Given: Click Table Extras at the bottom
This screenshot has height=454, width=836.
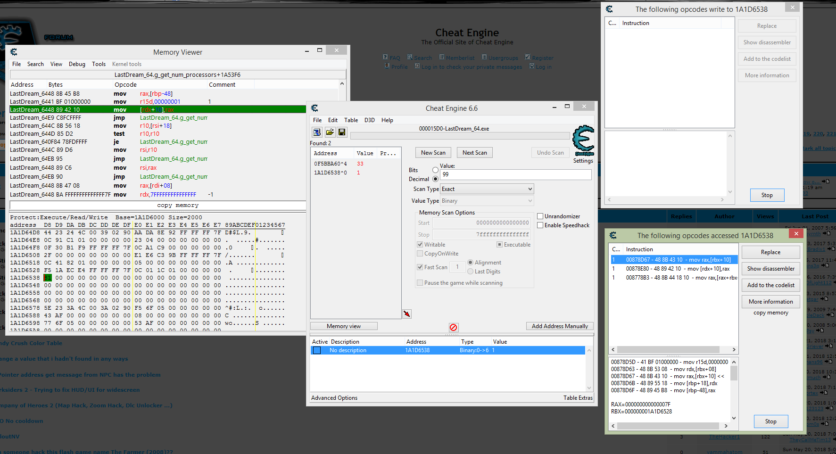Looking at the screenshot, I should pyautogui.click(x=578, y=398).
